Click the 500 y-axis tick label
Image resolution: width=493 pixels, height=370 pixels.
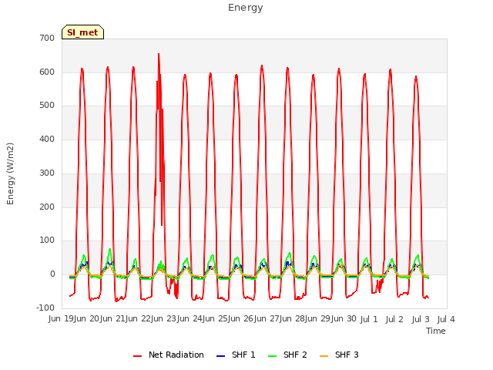coord(47,106)
